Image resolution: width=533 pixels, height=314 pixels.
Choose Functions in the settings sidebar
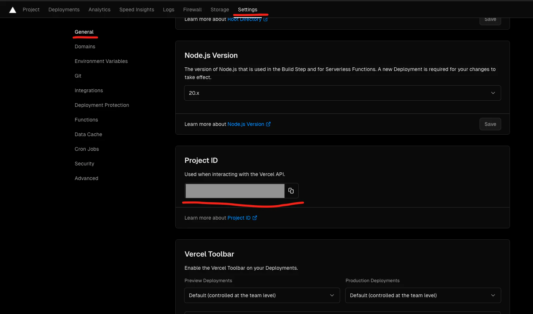86,120
